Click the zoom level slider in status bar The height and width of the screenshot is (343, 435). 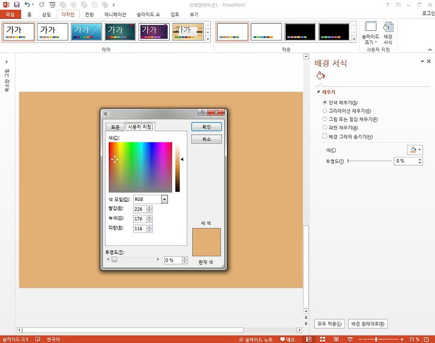tap(381, 339)
